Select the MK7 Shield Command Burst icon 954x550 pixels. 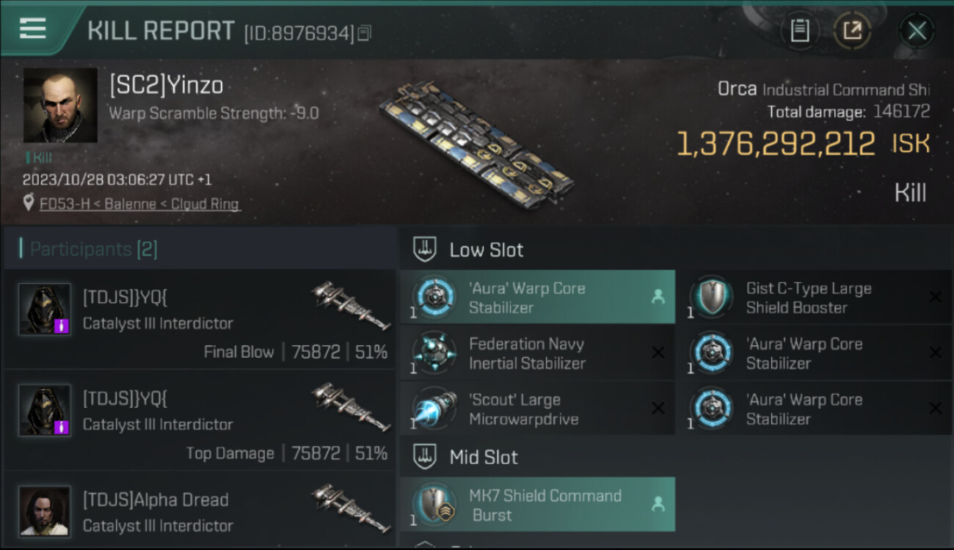[434, 505]
